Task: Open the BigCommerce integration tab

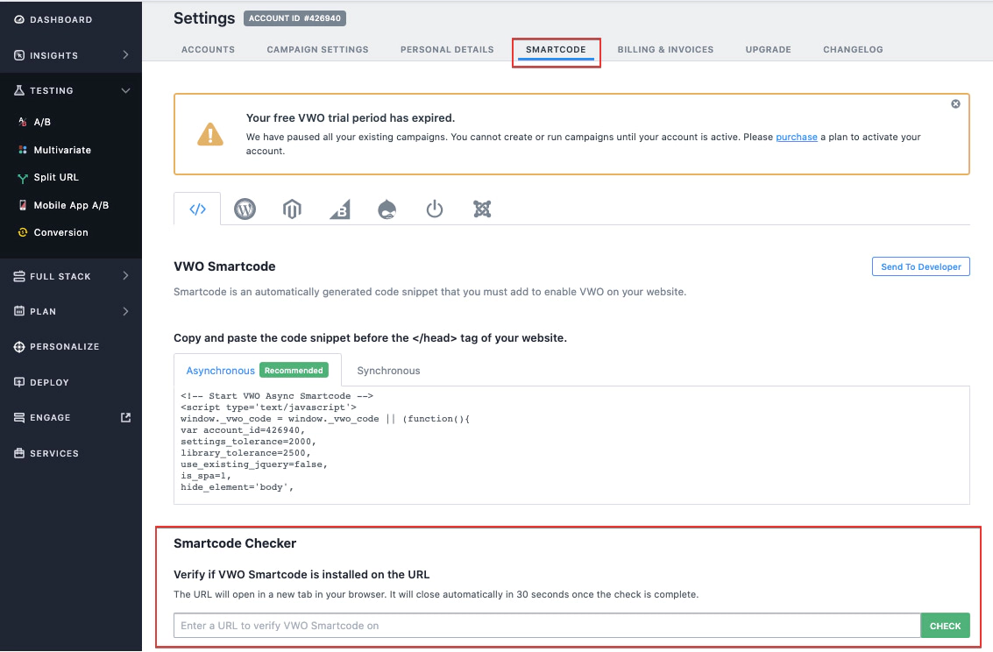Action: coord(339,209)
